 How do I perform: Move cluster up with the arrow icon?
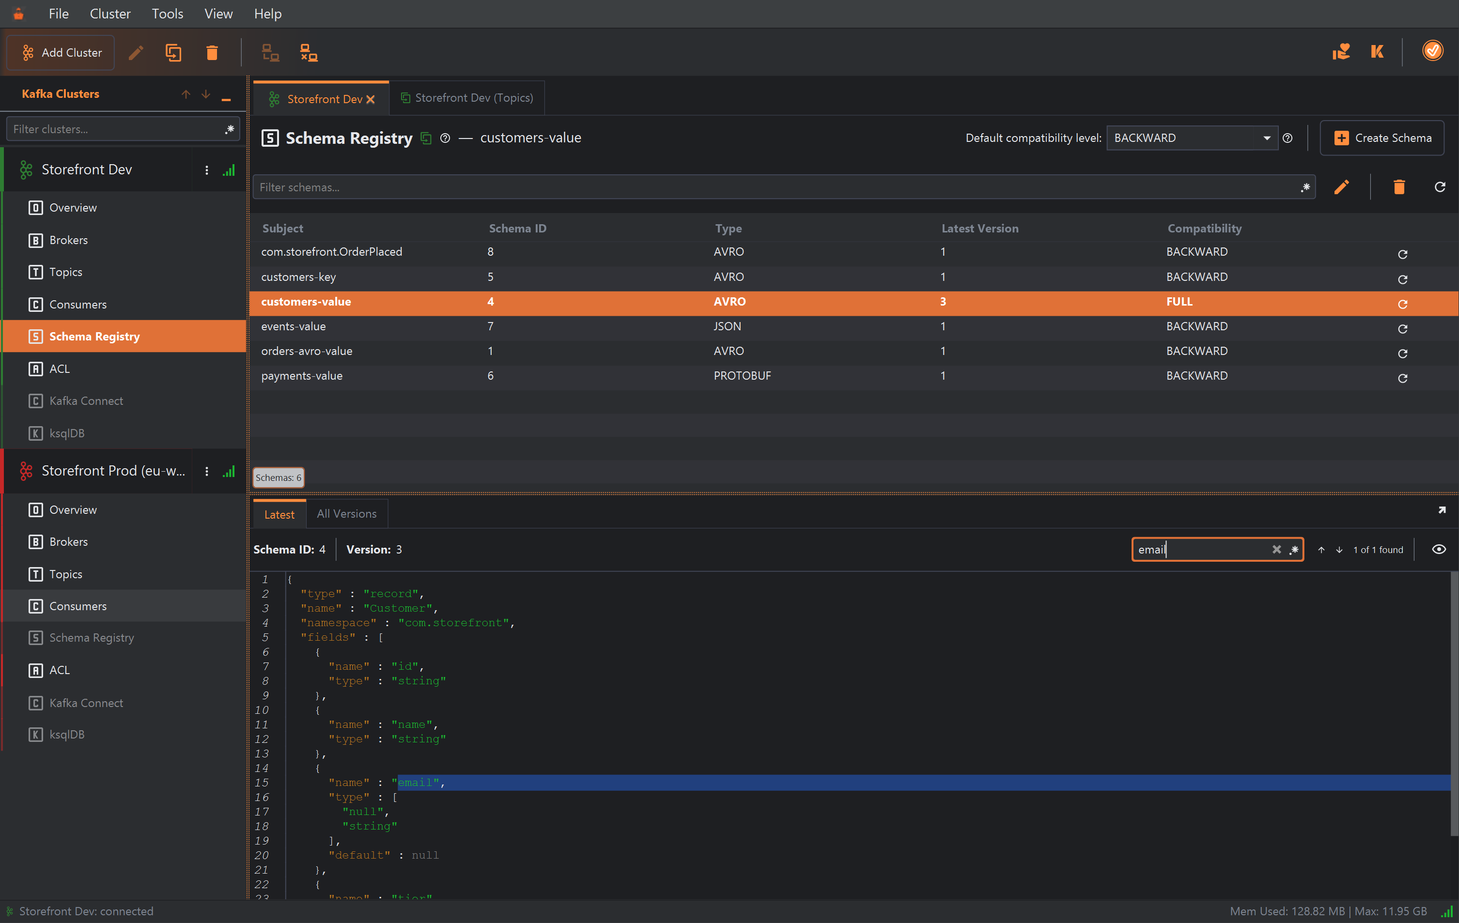point(186,94)
